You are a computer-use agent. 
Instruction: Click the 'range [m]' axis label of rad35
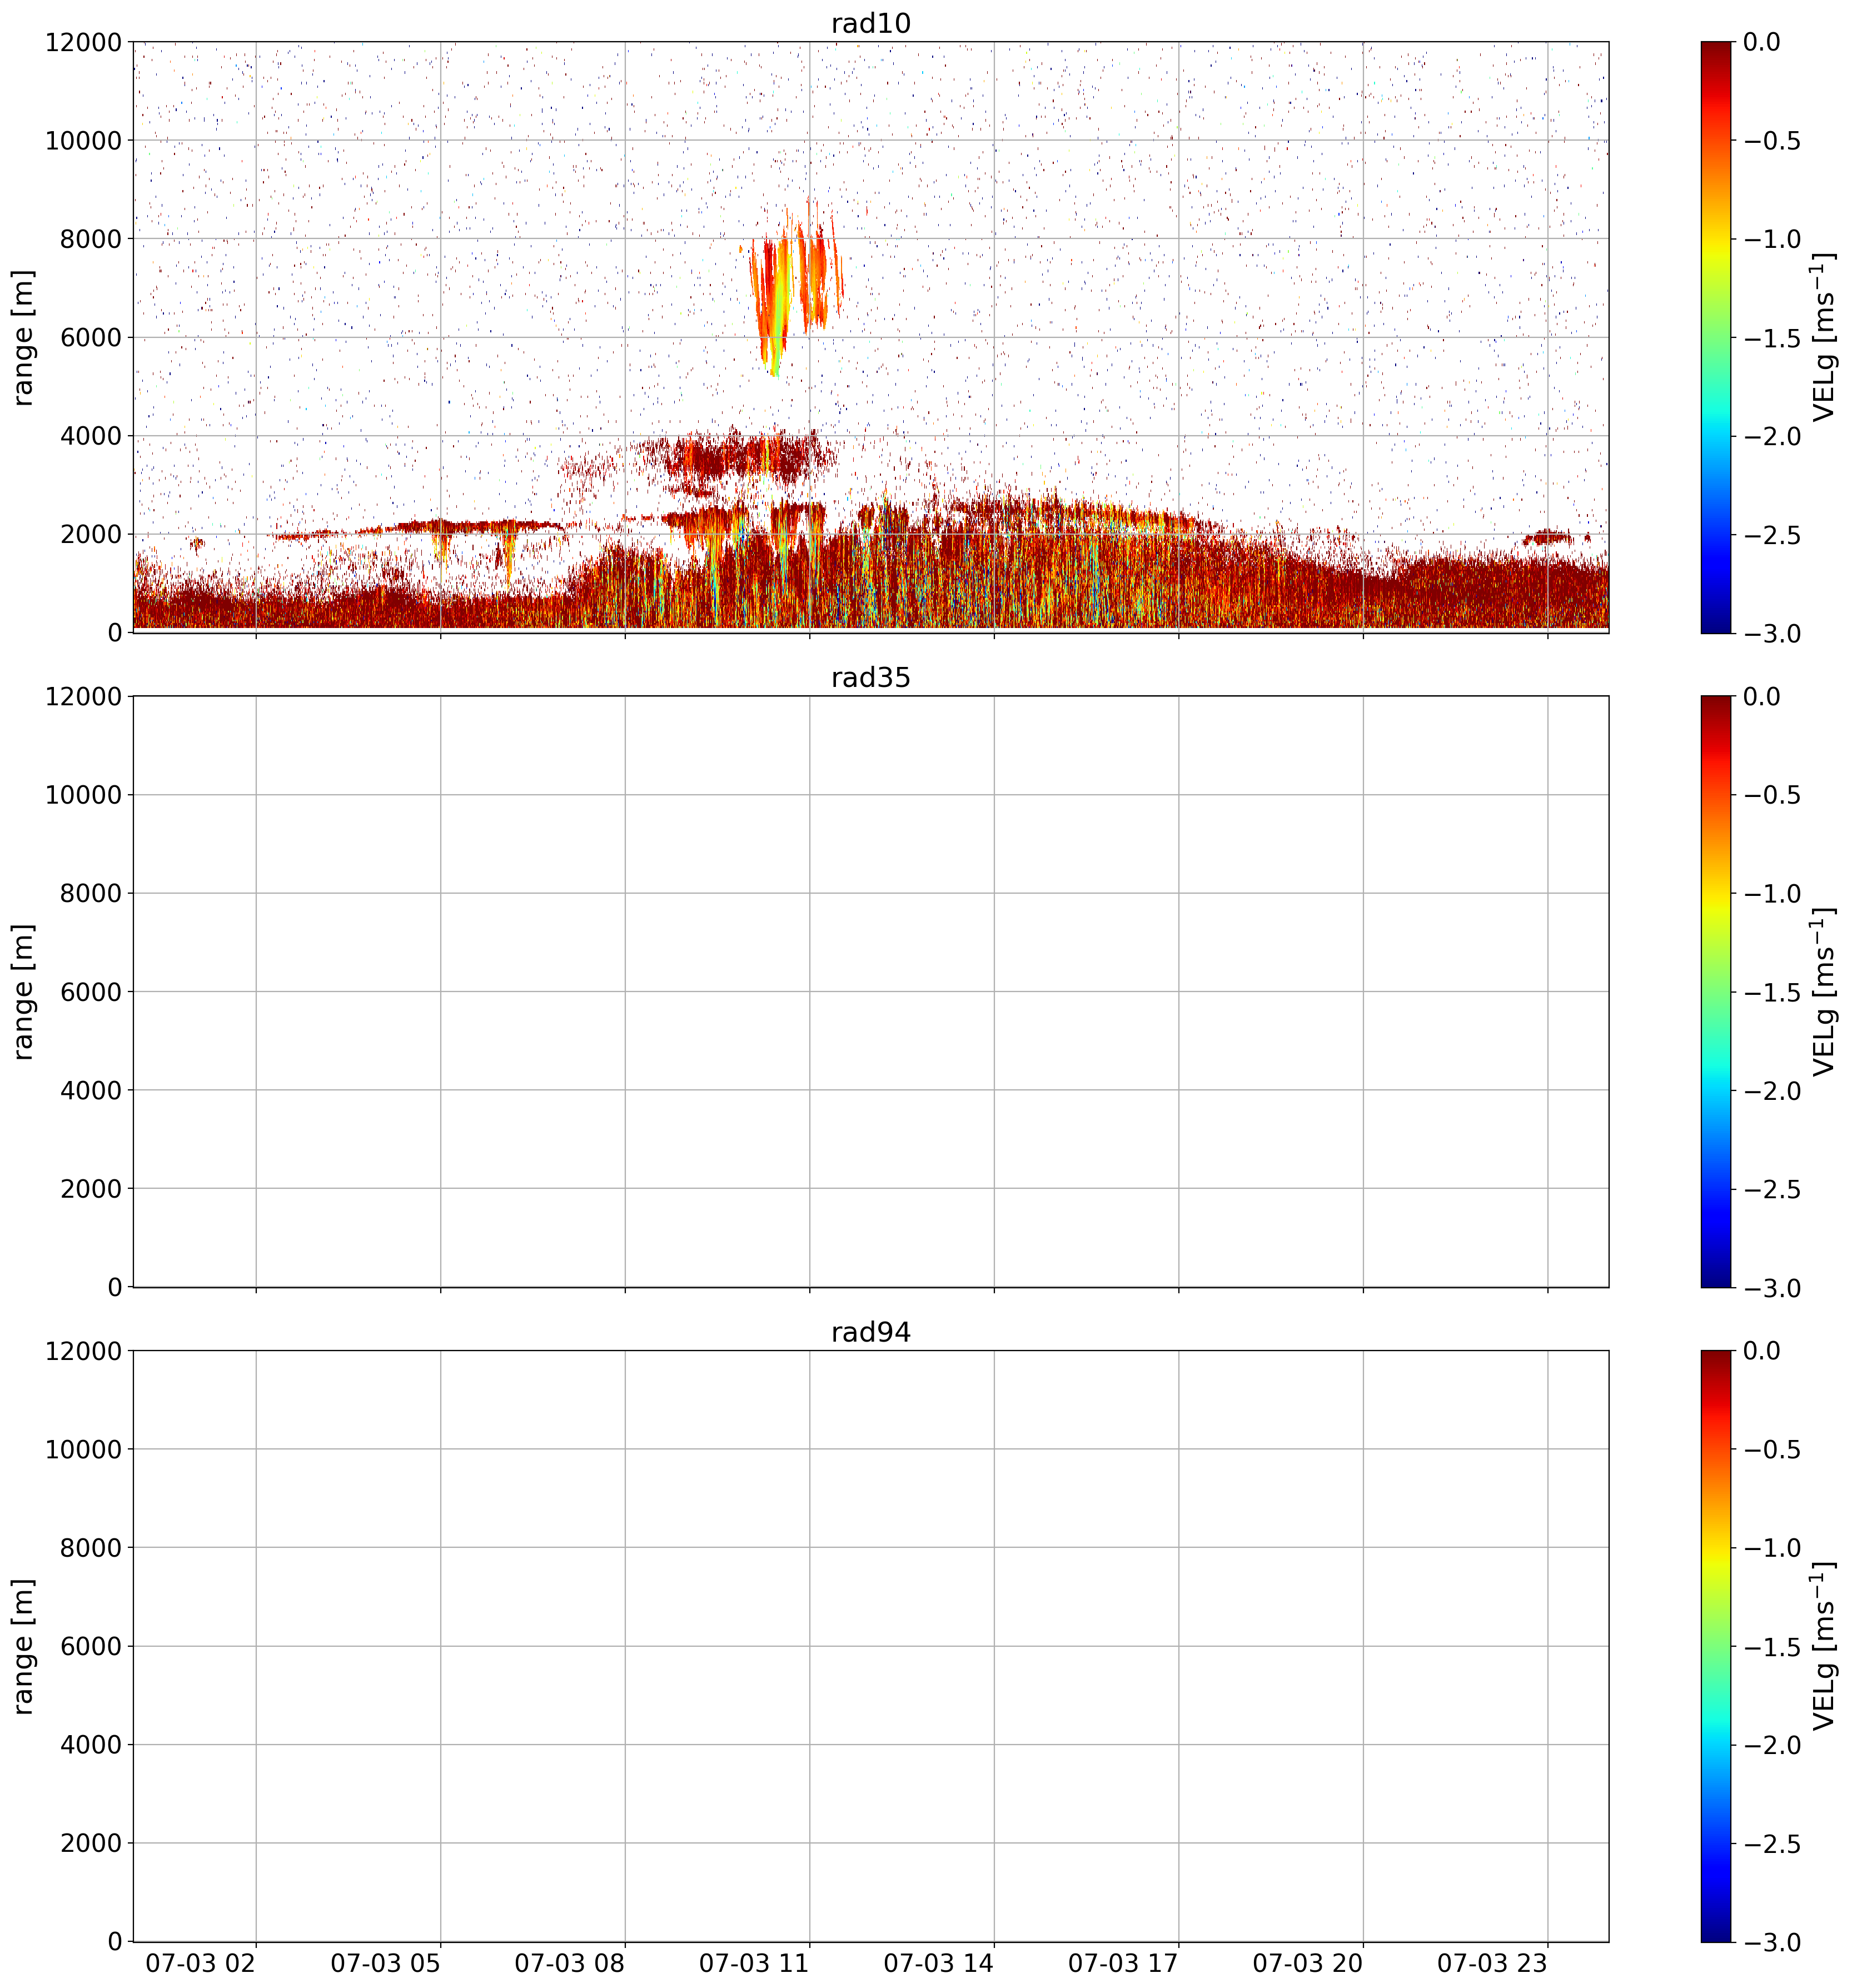tap(23, 992)
